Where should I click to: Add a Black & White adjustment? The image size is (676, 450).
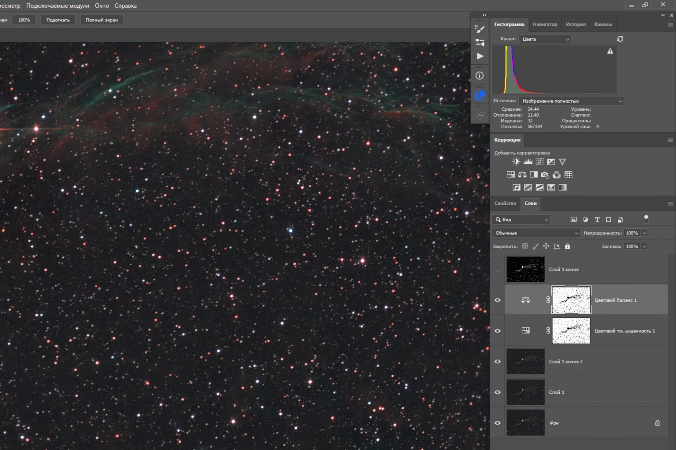tap(534, 175)
